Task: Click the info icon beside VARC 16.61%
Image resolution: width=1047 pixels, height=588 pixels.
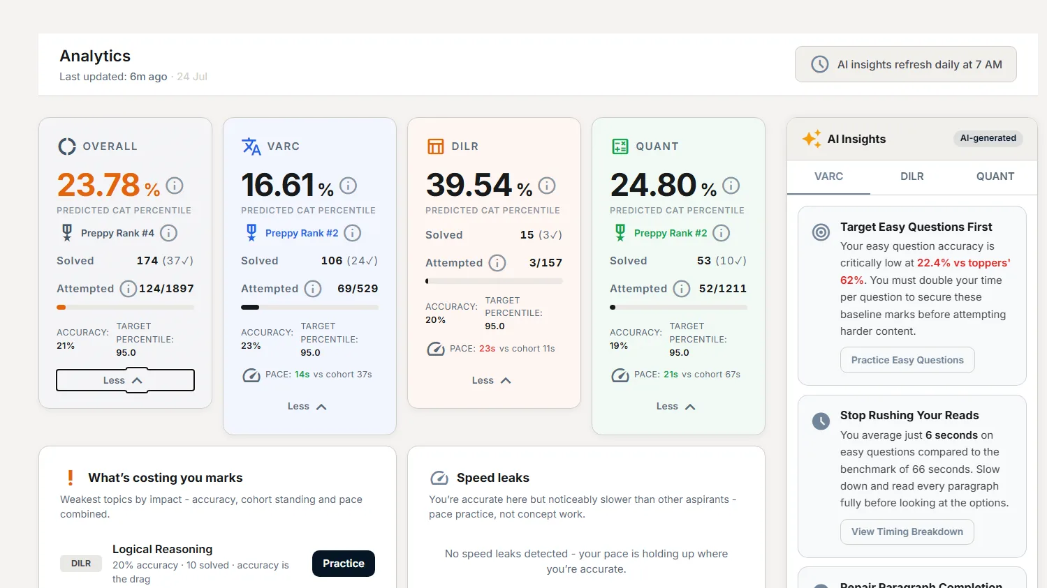Action: tap(348, 186)
